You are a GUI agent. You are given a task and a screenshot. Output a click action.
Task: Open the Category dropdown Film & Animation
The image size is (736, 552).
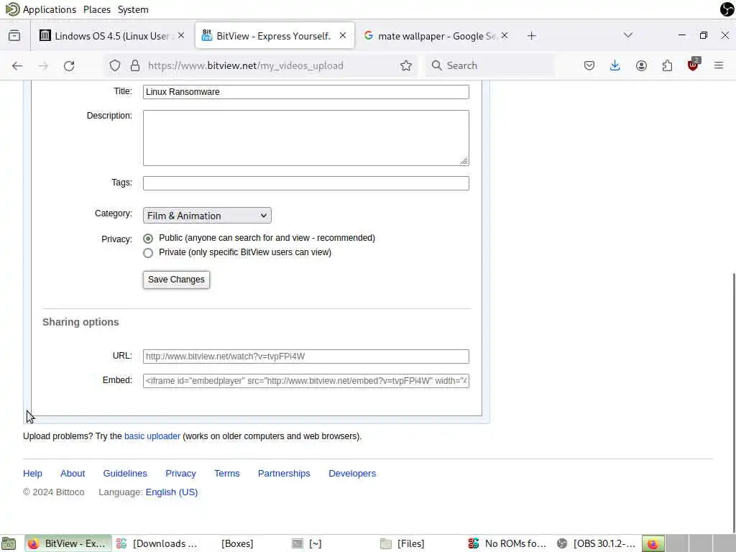click(x=207, y=216)
